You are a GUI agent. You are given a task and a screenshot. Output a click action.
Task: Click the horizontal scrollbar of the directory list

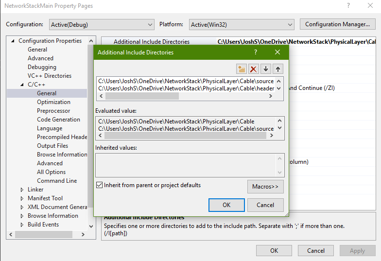(x=142, y=96)
